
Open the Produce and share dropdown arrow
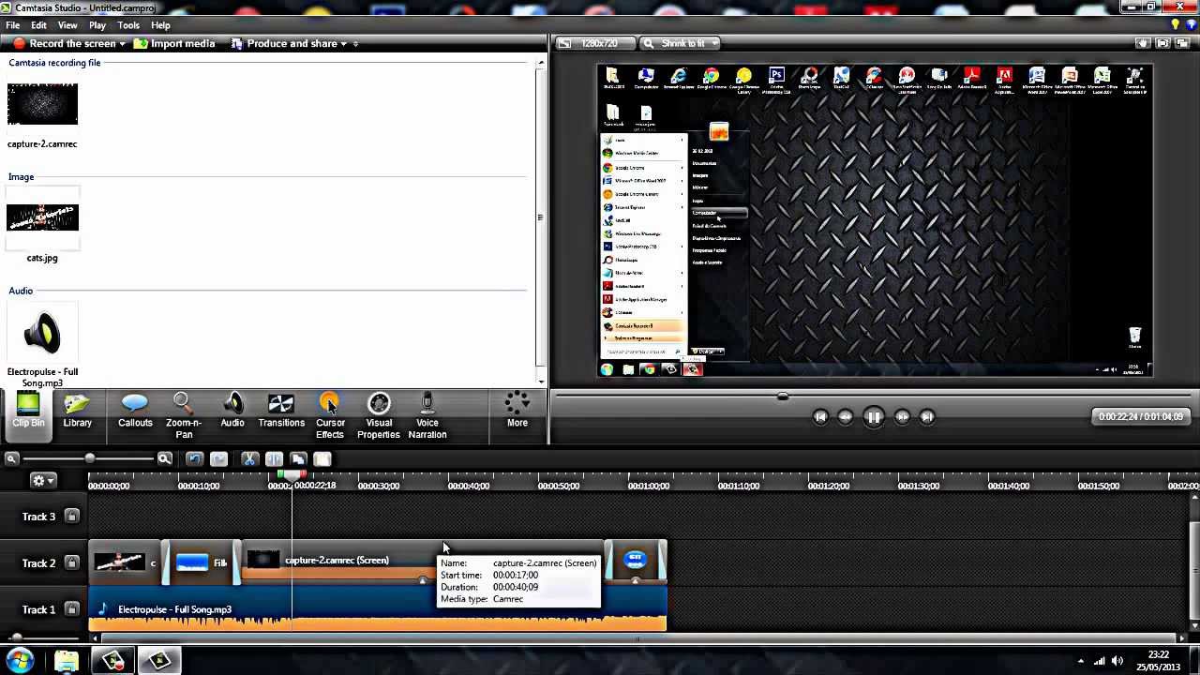point(344,44)
